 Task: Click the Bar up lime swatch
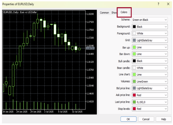click(134, 47)
